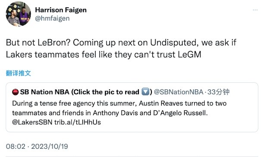Click the 08:02 · 2023/10/19 timestamp
The height and width of the screenshot is (157, 261).
(37, 147)
